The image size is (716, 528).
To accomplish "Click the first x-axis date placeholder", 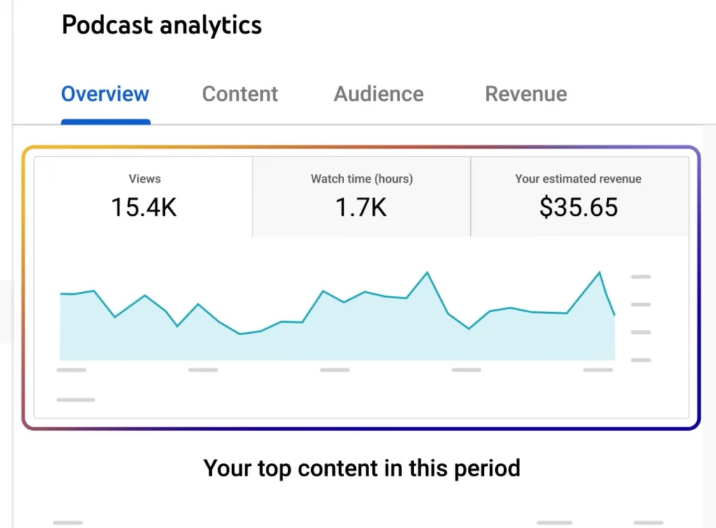I will 71,369.
